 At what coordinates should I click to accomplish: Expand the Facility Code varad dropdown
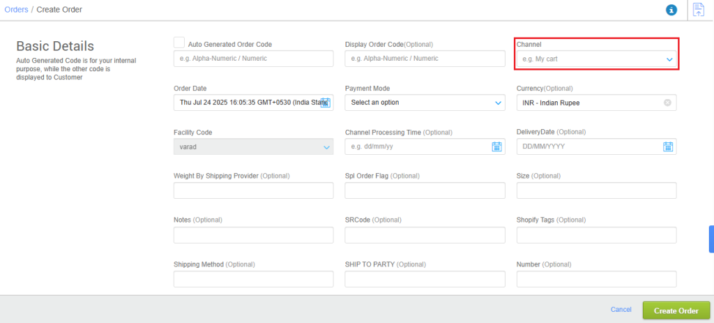tap(254, 147)
